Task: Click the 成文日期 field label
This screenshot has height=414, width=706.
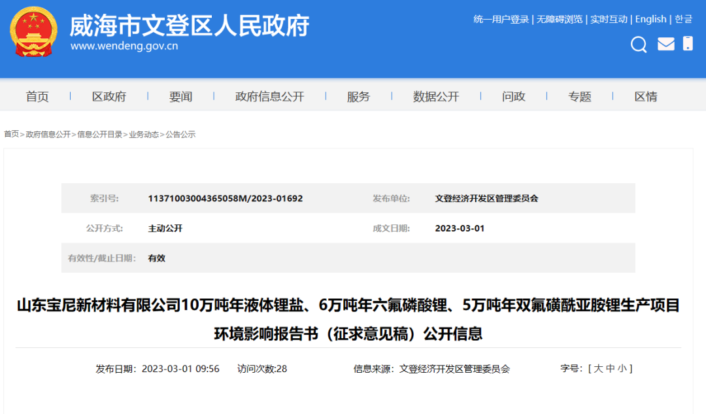Action: 392,228
